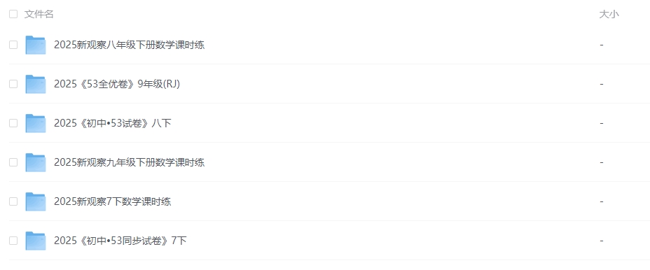The image size is (650, 270).
Task: Open the 2025《初中•53同步试卷》7下 folder icon
Action: pyautogui.click(x=36, y=241)
